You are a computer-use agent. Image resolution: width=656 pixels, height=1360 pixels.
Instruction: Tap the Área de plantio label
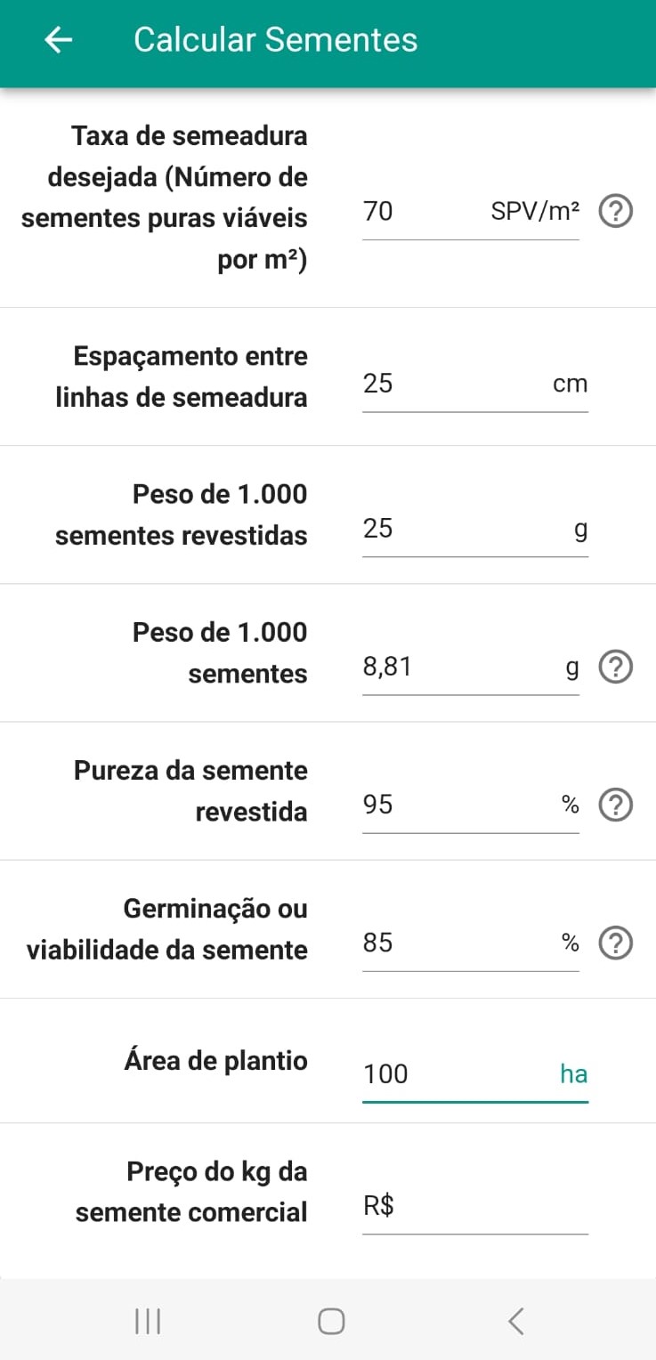point(216,1061)
